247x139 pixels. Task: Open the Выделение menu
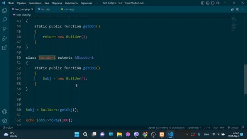click(x=35, y=3)
